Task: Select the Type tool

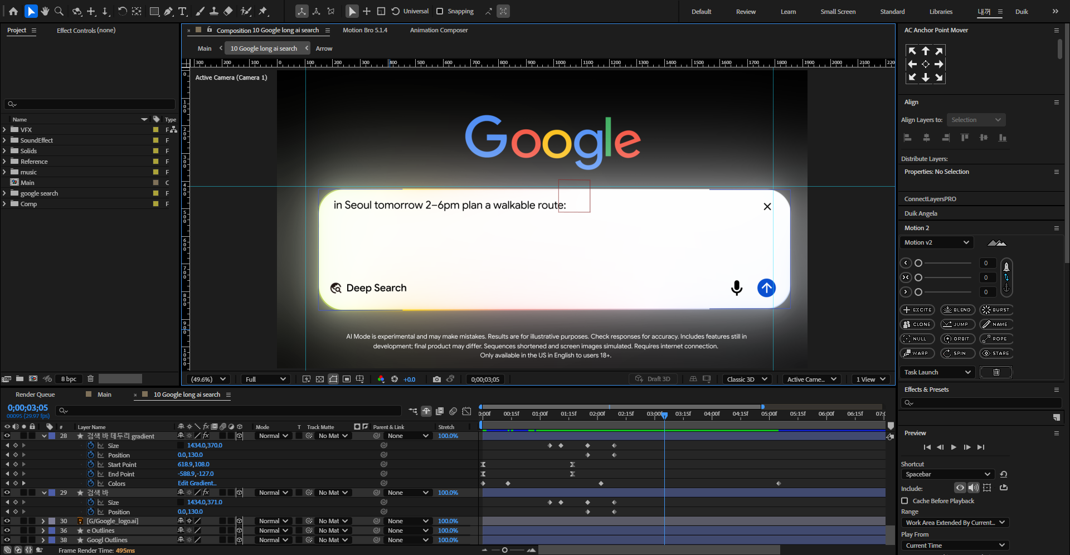Action: click(182, 11)
